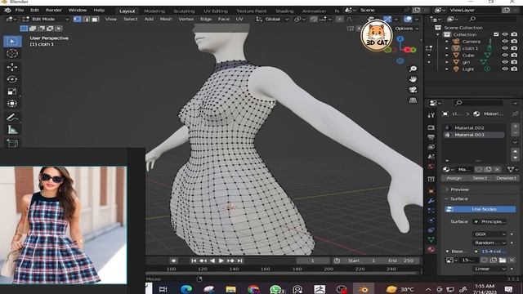Enable face select mode
The height and width of the screenshot is (294, 523).
tap(95, 20)
